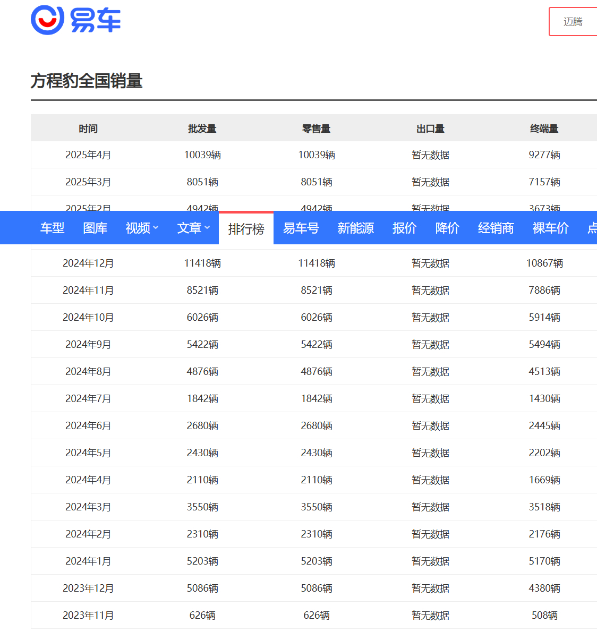Click the 7157辆 terminal sales value
Image resolution: width=597 pixels, height=640 pixels.
544,182
